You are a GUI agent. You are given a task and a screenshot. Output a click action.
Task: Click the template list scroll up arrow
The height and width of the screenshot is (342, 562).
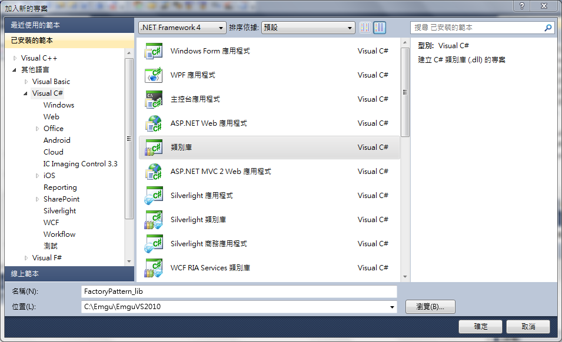pyautogui.click(x=405, y=42)
